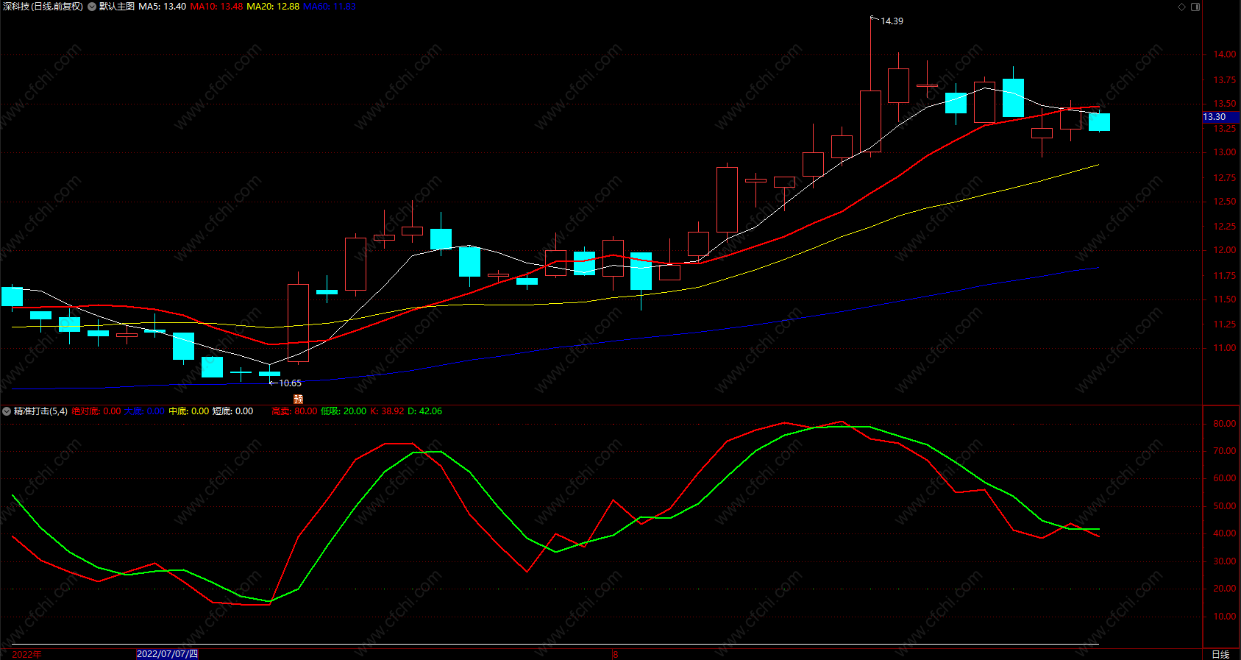Click the K: 38.92 value

pyautogui.click(x=387, y=411)
